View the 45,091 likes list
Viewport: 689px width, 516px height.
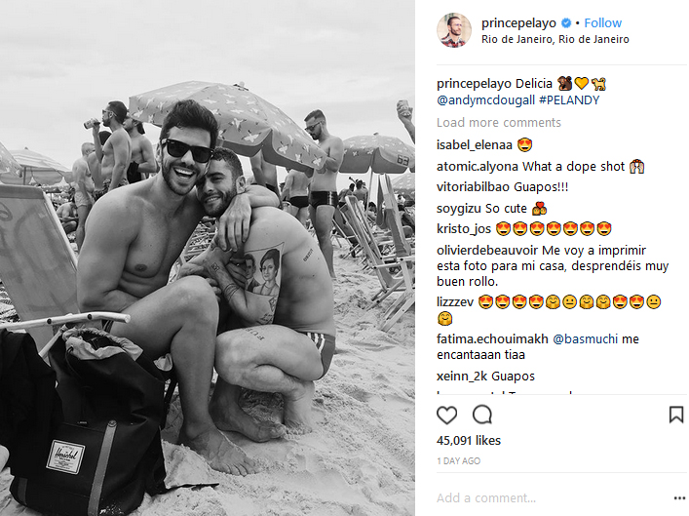click(x=469, y=440)
